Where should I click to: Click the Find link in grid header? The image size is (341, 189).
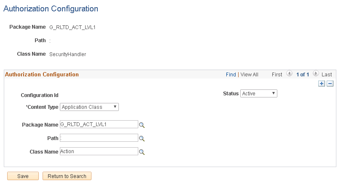[231, 75]
